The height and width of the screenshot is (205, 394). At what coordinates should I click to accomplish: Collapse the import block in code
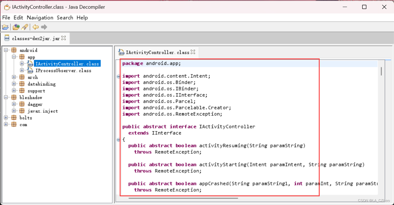tap(118, 76)
